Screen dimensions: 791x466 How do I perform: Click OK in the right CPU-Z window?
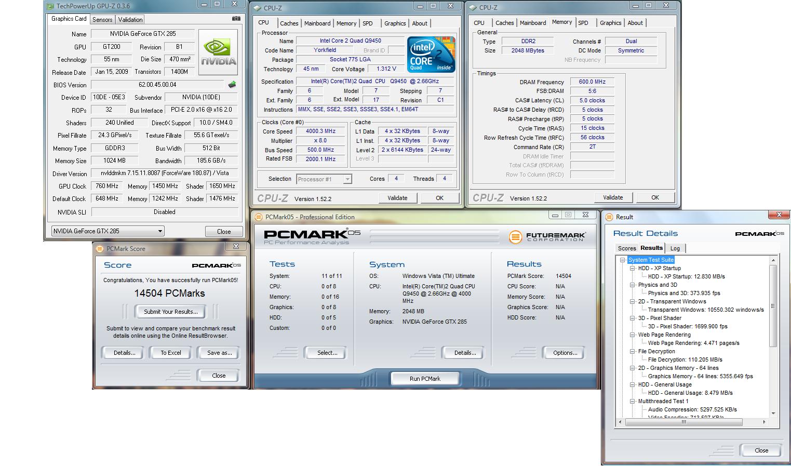(655, 197)
